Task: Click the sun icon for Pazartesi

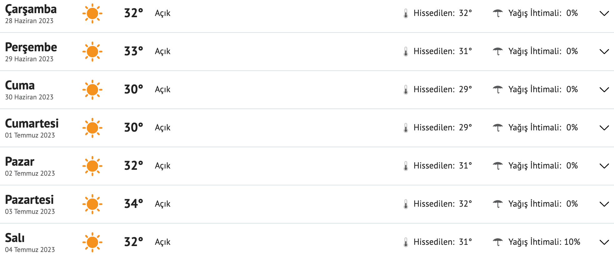Action: point(92,204)
